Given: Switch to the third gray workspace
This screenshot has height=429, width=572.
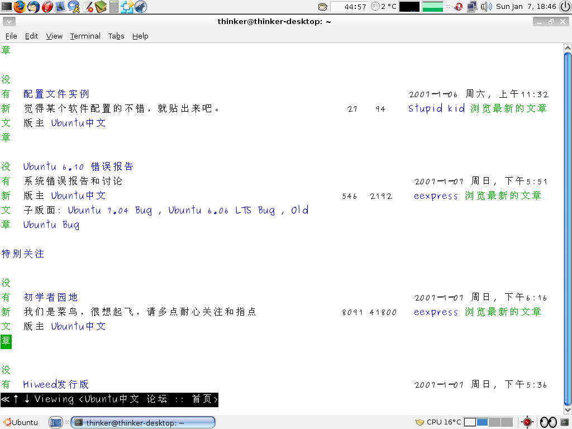Looking at the screenshot, I should (x=494, y=422).
